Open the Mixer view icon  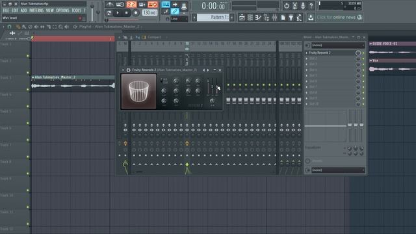(x=274, y=18)
